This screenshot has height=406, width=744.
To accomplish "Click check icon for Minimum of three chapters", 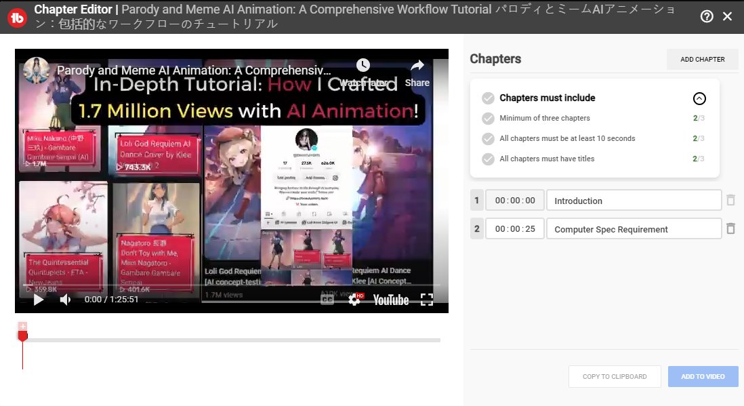I will point(488,118).
